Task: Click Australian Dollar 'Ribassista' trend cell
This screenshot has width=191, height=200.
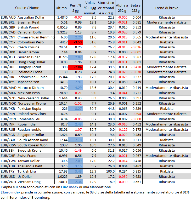Action: pyautogui.click(x=167, y=18)
